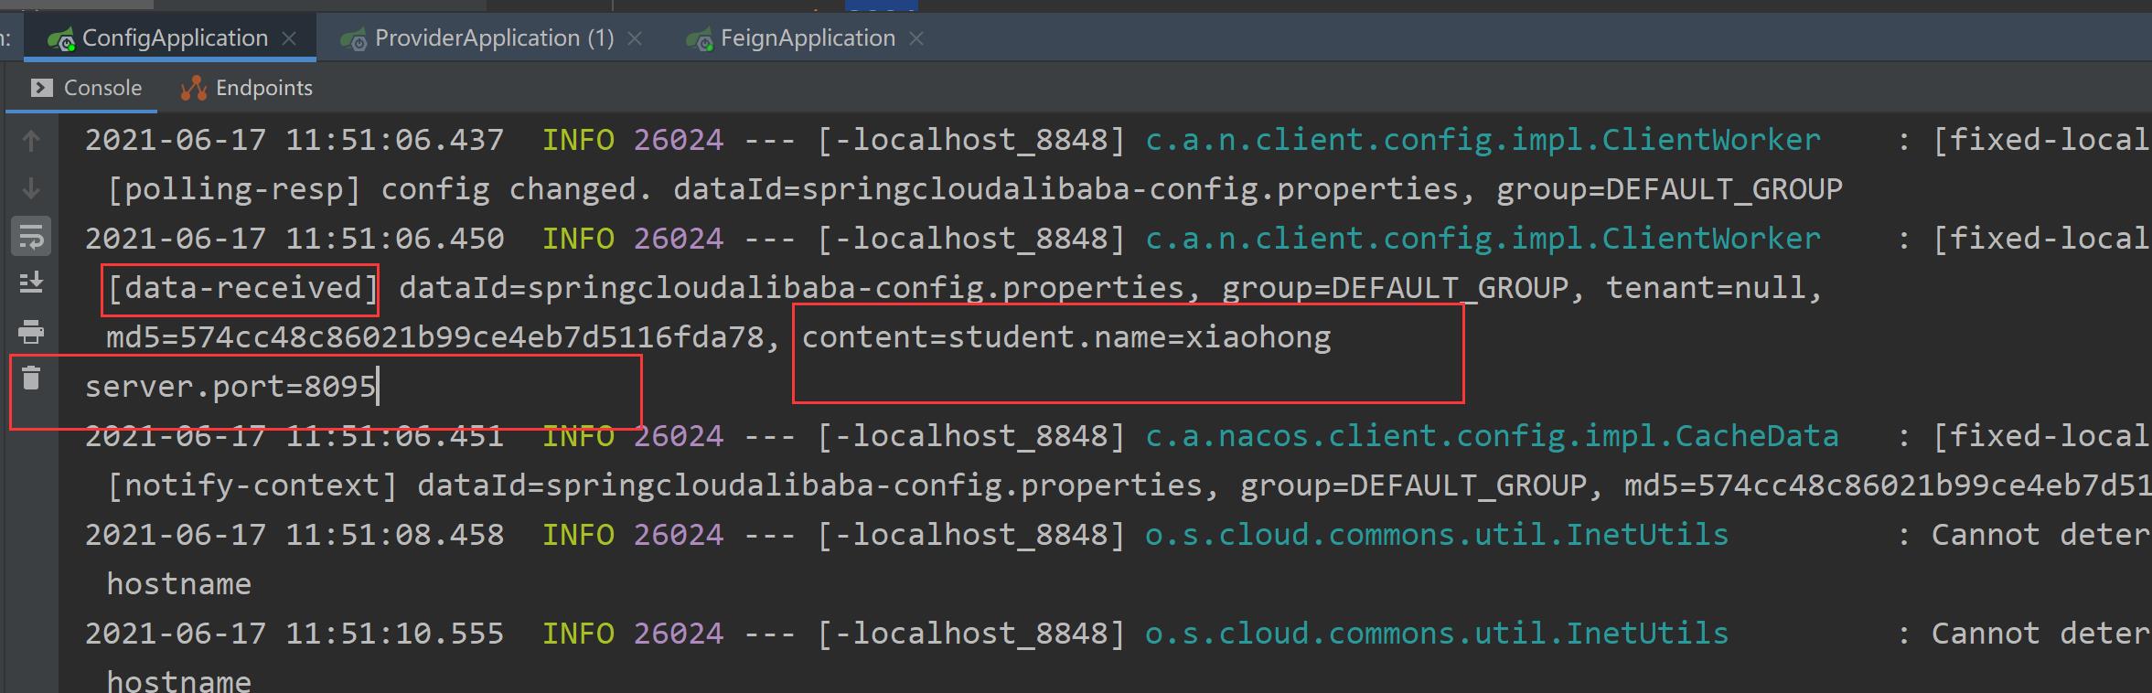Click the print console output icon
The width and height of the screenshot is (2152, 693).
(x=31, y=331)
